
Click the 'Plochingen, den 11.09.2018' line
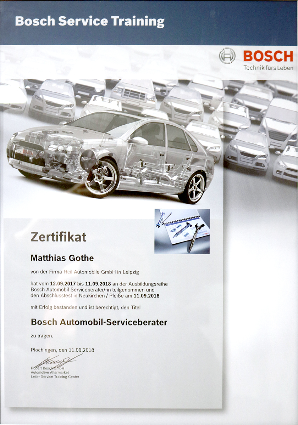coord(62,350)
